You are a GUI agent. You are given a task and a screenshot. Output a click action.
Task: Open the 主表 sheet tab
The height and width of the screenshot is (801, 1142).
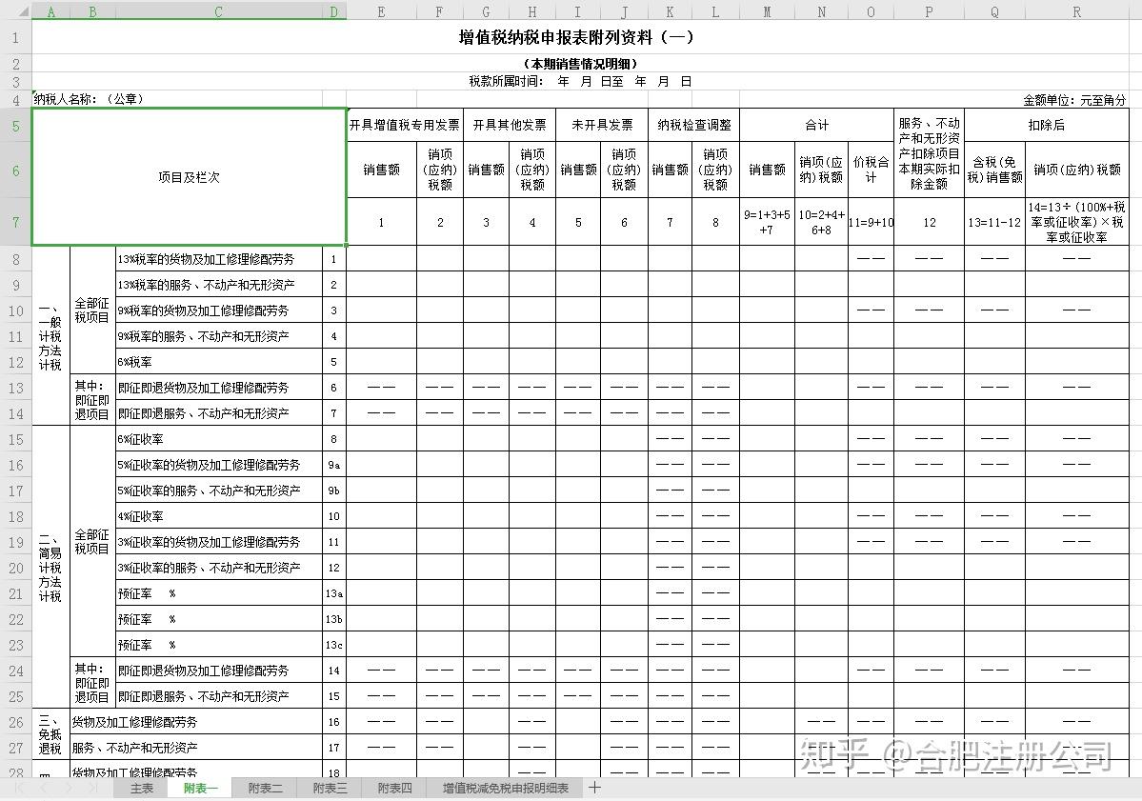coord(141,788)
